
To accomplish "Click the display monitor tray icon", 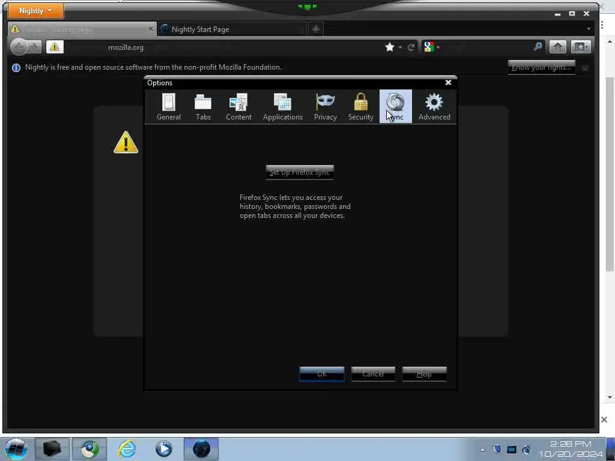I will tap(512, 449).
